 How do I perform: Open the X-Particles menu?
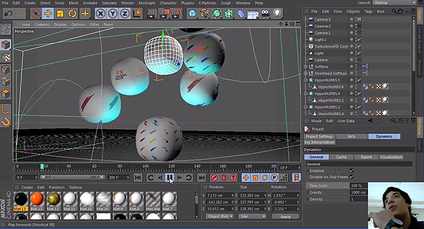point(207,3)
